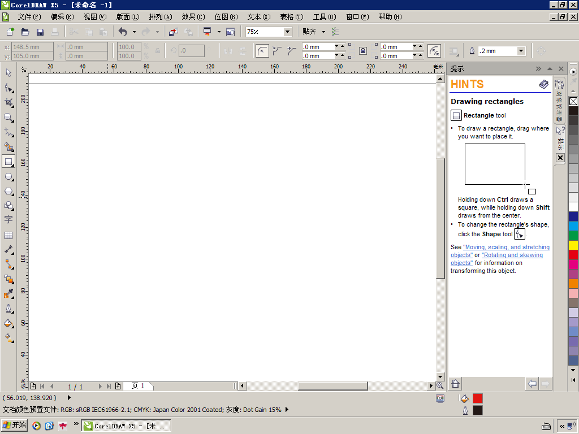Add a new page after current

[118, 386]
